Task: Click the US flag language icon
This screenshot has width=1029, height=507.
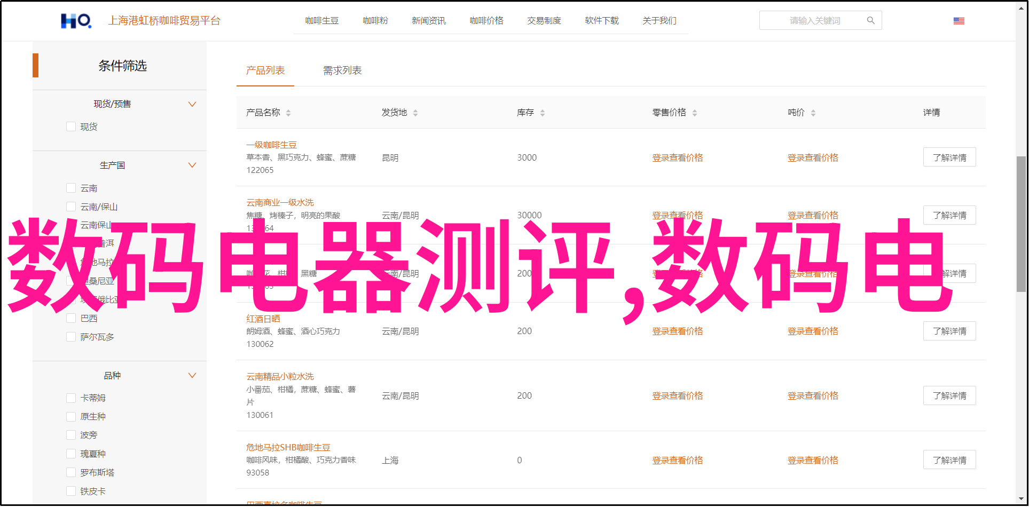Action: click(x=959, y=21)
